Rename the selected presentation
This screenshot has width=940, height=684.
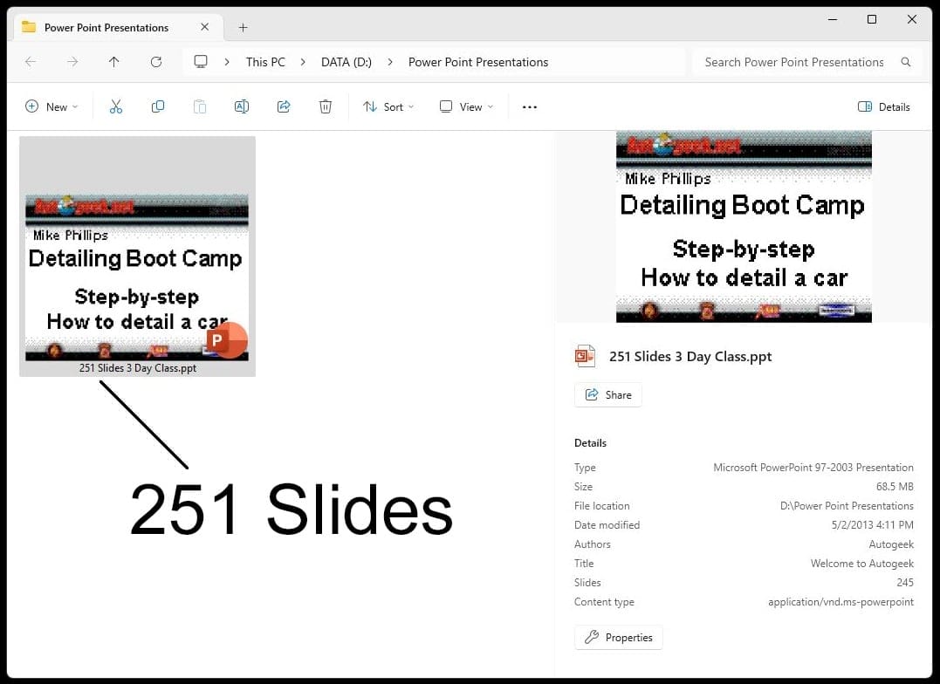[242, 106]
